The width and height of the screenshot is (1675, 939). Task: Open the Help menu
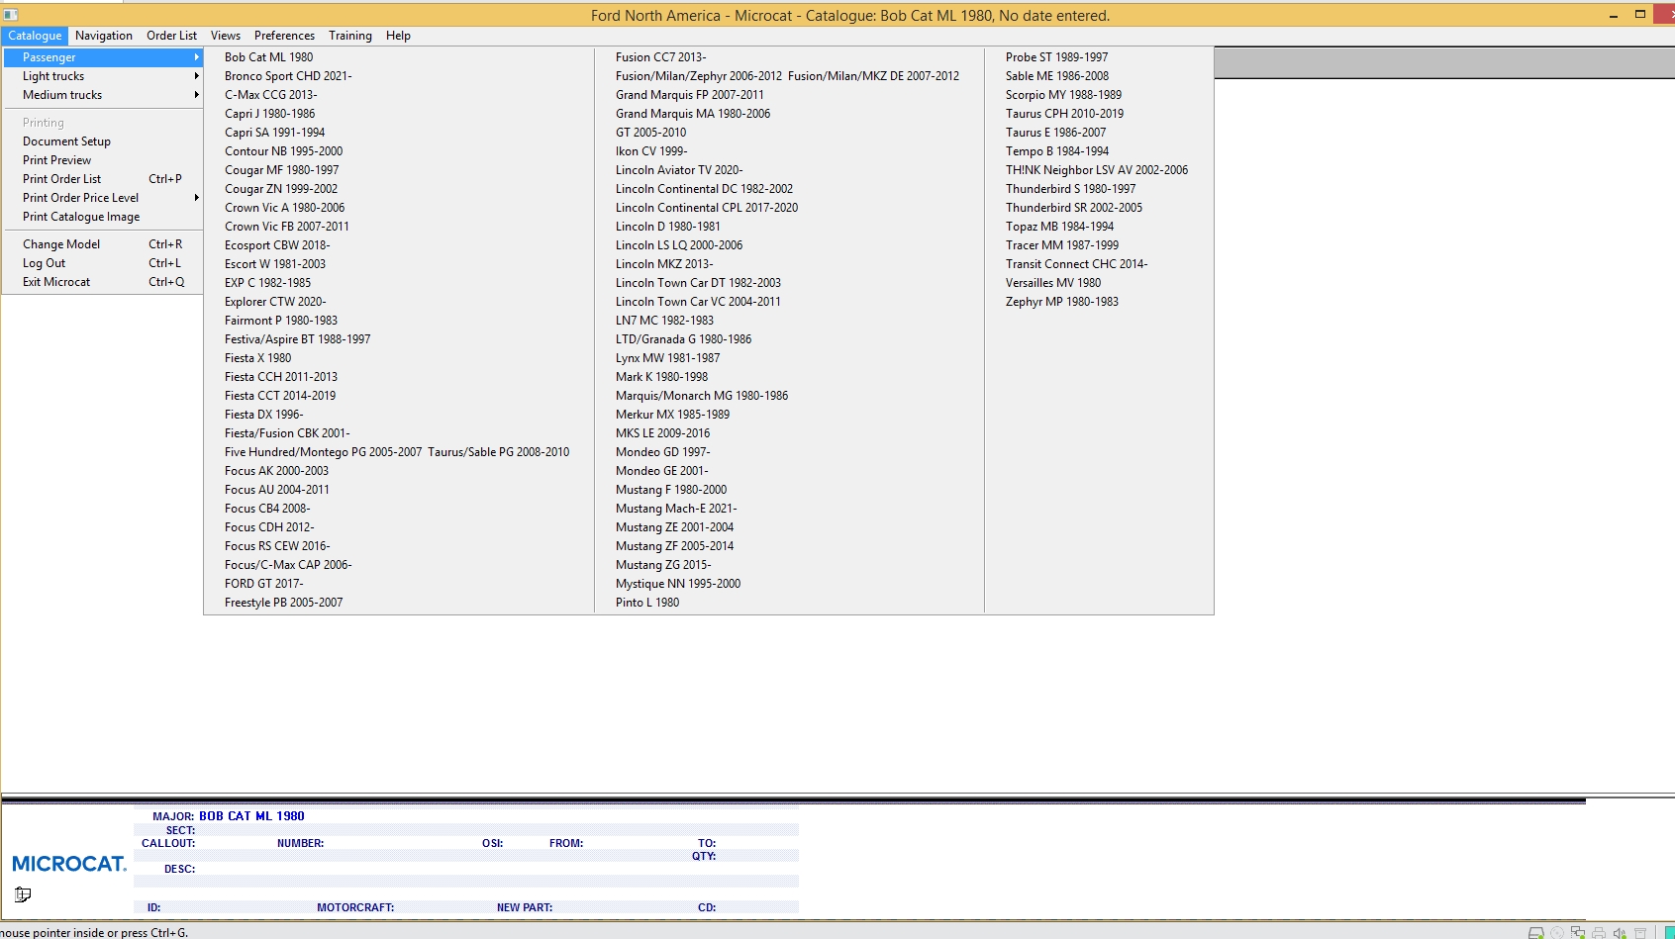point(398,36)
